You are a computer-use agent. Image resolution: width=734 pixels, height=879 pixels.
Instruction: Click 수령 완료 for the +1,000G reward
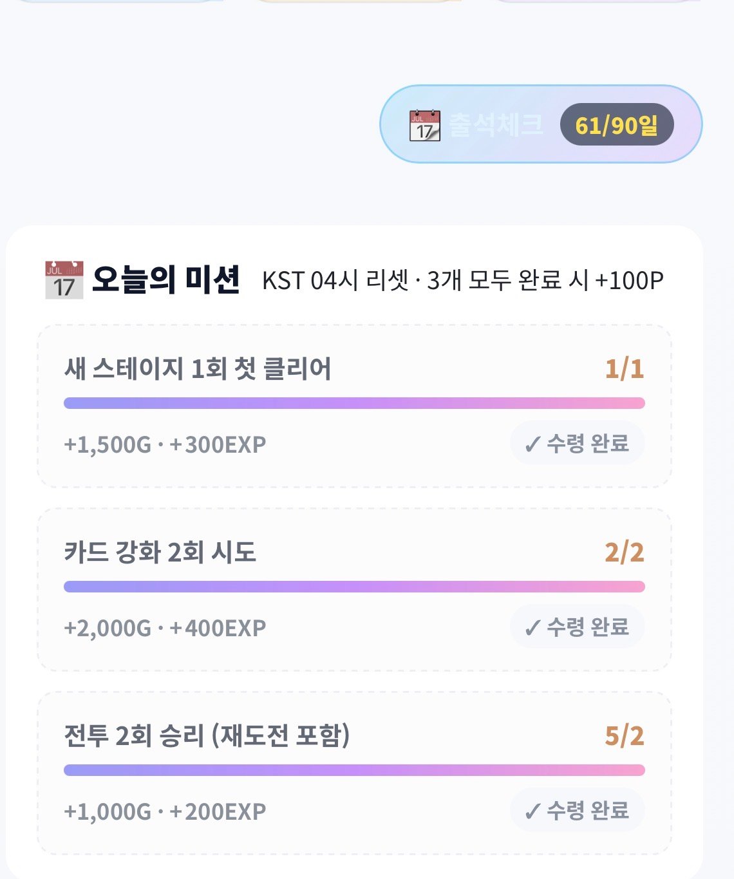pyautogui.click(x=578, y=810)
